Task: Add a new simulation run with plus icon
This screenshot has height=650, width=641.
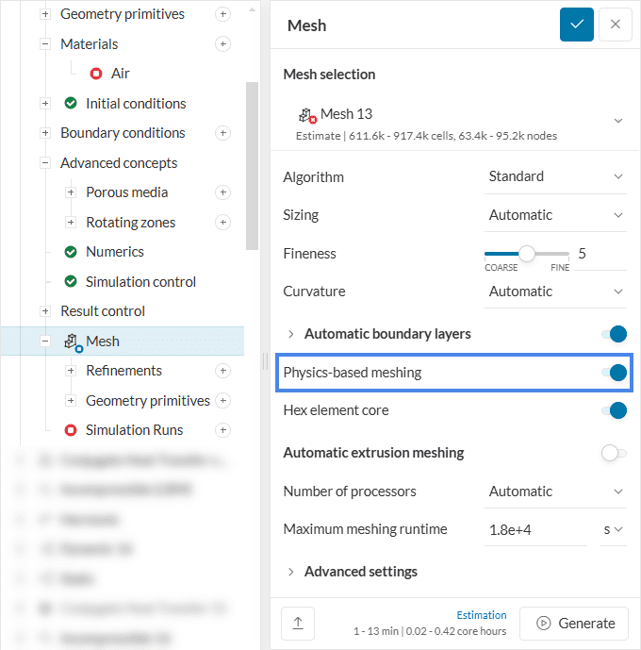Action: [222, 430]
